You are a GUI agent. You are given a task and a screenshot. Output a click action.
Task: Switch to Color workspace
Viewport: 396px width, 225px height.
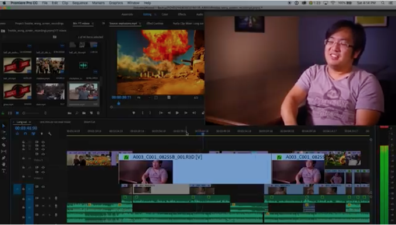pyautogui.click(x=165, y=15)
